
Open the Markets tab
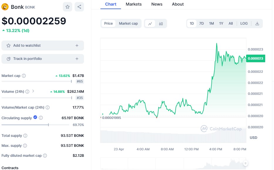pos(134,4)
